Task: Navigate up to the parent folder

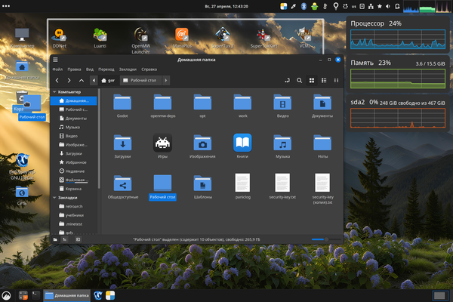Action: pyautogui.click(x=82, y=79)
